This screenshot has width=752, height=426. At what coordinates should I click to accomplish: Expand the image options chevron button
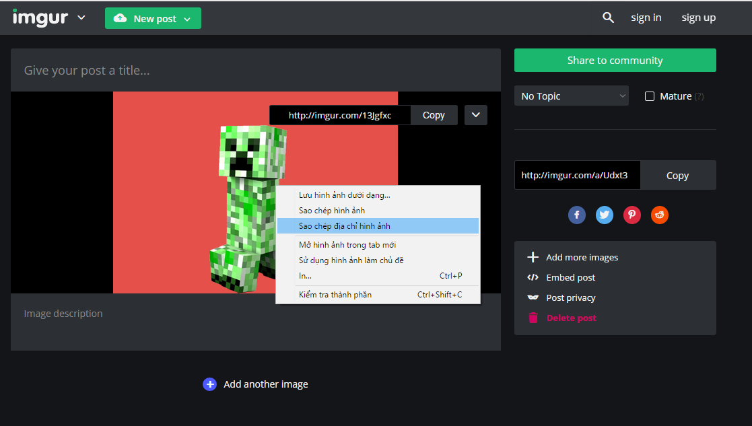point(476,115)
